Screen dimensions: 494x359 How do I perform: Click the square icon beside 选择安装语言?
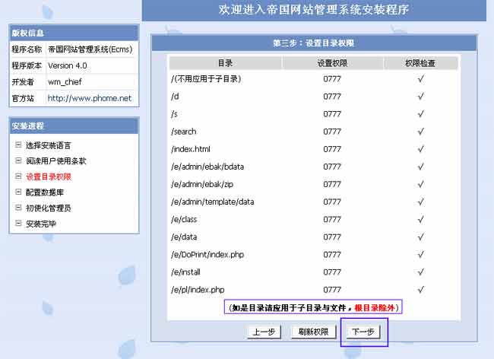(18, 145)
